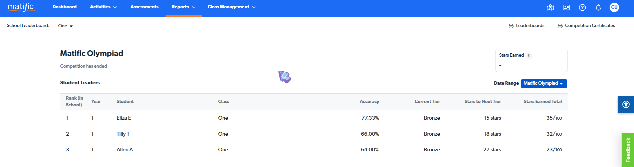Open the map location icon
634x167 pixels.
click(550, 7)
